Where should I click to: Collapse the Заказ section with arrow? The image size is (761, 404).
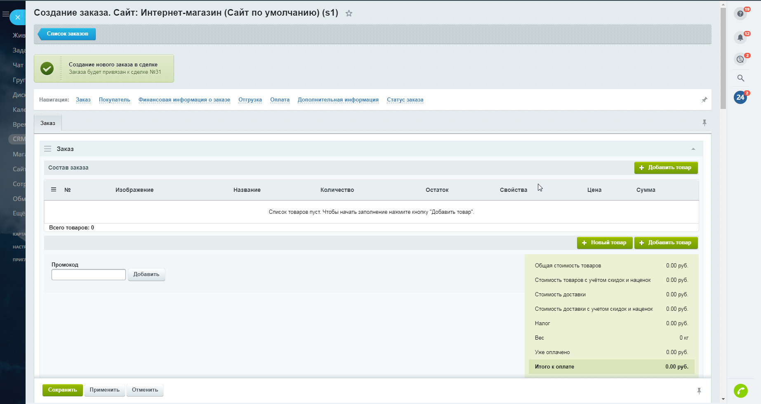(x=693, y=149)
